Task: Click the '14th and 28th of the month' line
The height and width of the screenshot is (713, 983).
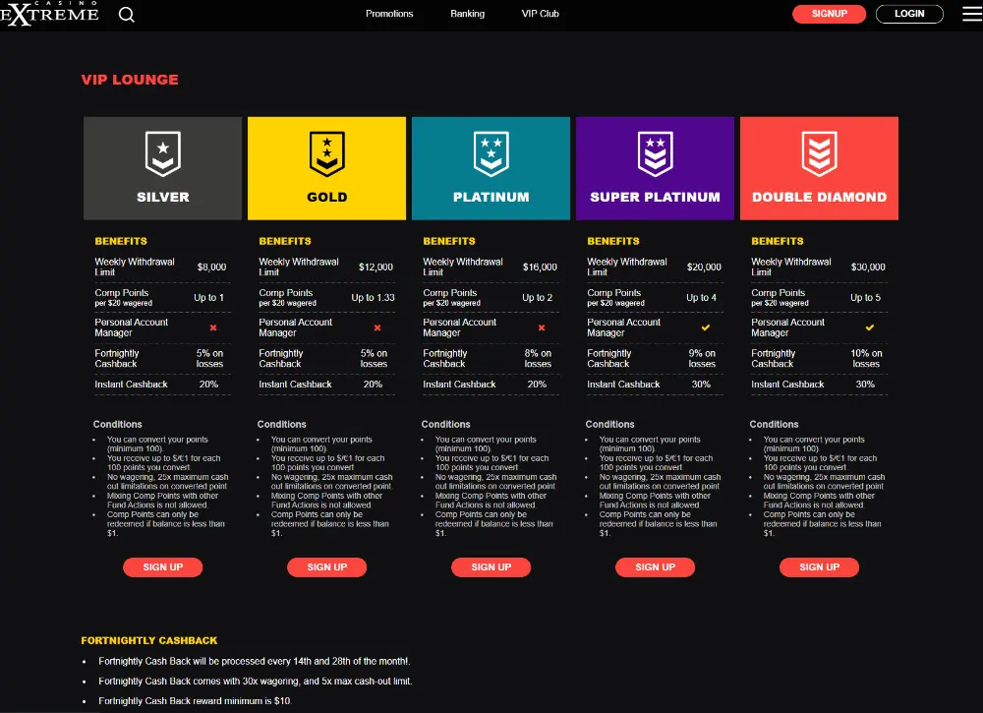Action: pyautogui.click(x=254, y=662)
